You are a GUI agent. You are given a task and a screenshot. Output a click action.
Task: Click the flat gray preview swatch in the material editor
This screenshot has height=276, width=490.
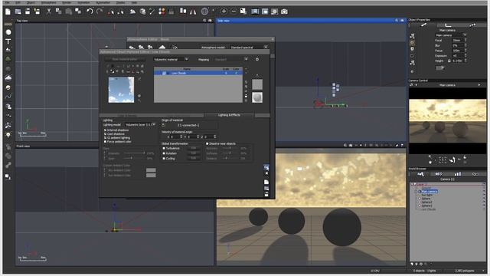[257, 84]
